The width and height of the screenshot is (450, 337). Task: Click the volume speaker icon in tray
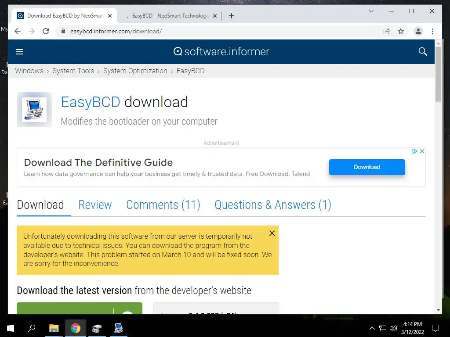[x=393, y=328]
